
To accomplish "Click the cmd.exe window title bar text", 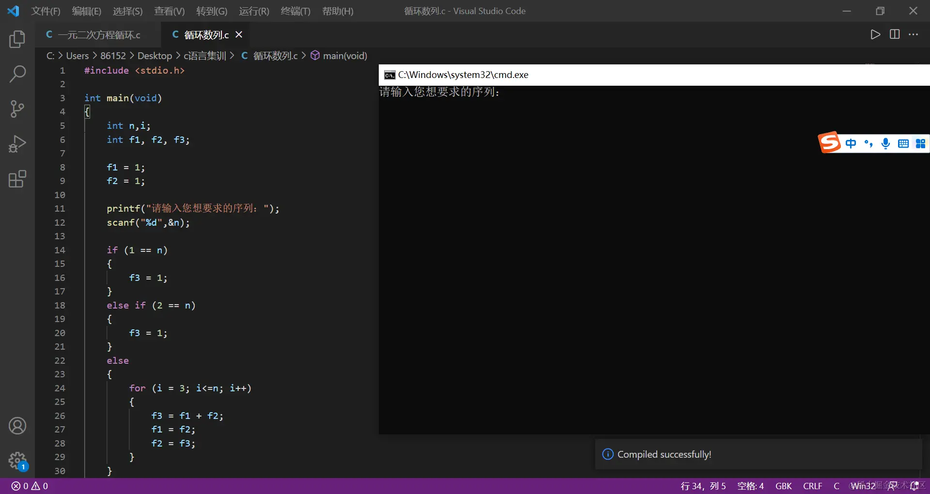I will (x=463, y=75).
